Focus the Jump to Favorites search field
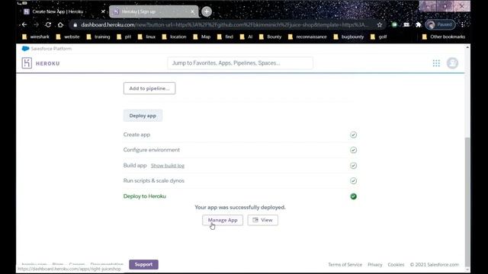 point(240,63)
